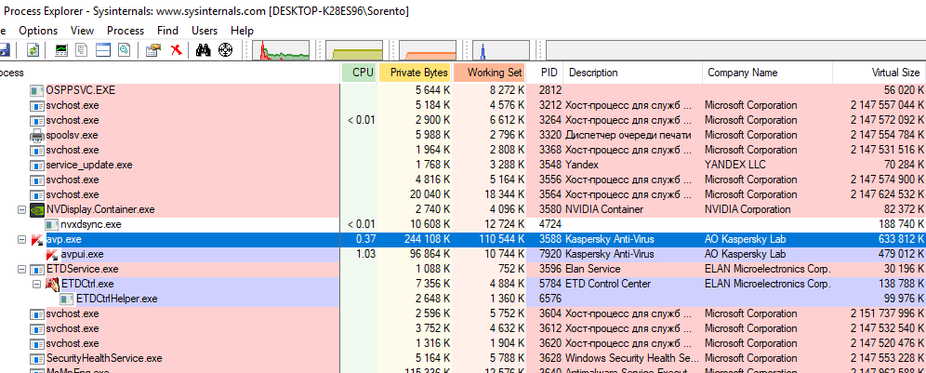Click the YANDEX LLC company cell

[737, 165]
